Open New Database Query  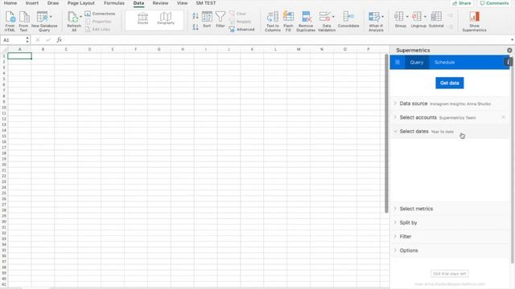pyautogui.click(x=44, y=21)
